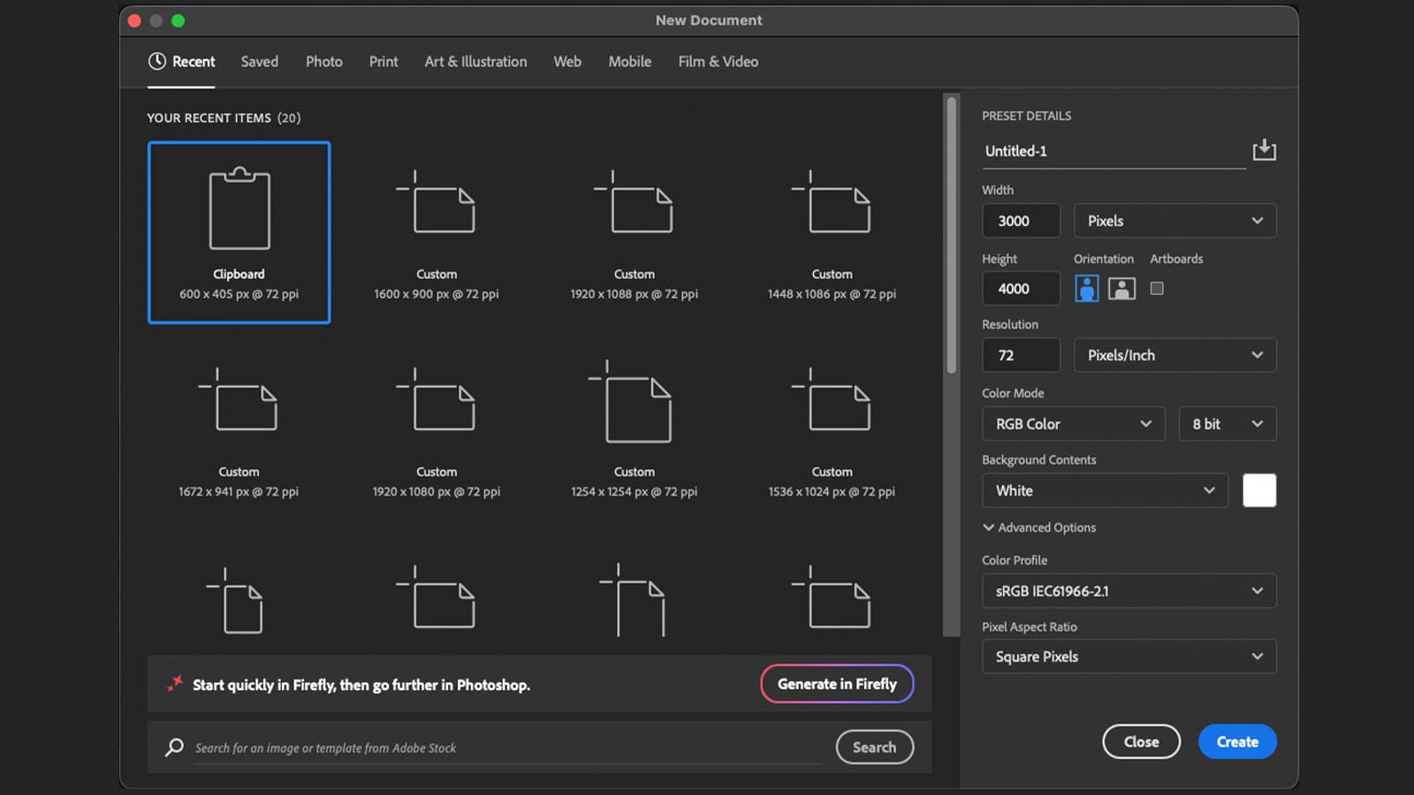Viewport: 1414px width, 795px height.
Task: Open the Square Pixels aspect ratio dropdown
Action: coord(1129,656)
